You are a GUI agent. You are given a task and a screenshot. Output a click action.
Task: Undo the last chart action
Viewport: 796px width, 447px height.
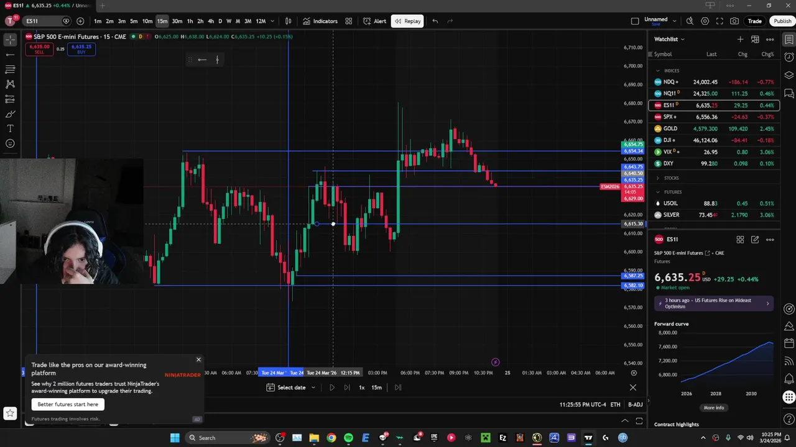(x=435, y=21)
